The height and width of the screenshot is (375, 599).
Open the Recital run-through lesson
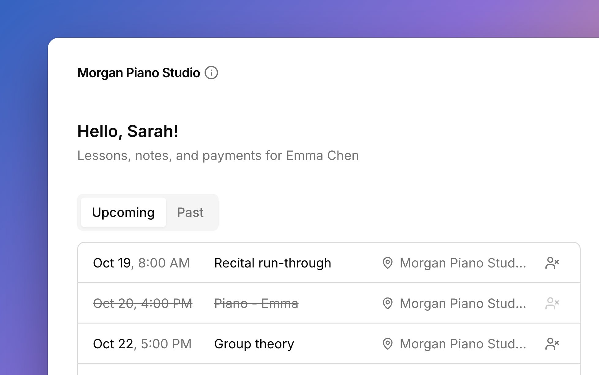(x=273, y=263)
